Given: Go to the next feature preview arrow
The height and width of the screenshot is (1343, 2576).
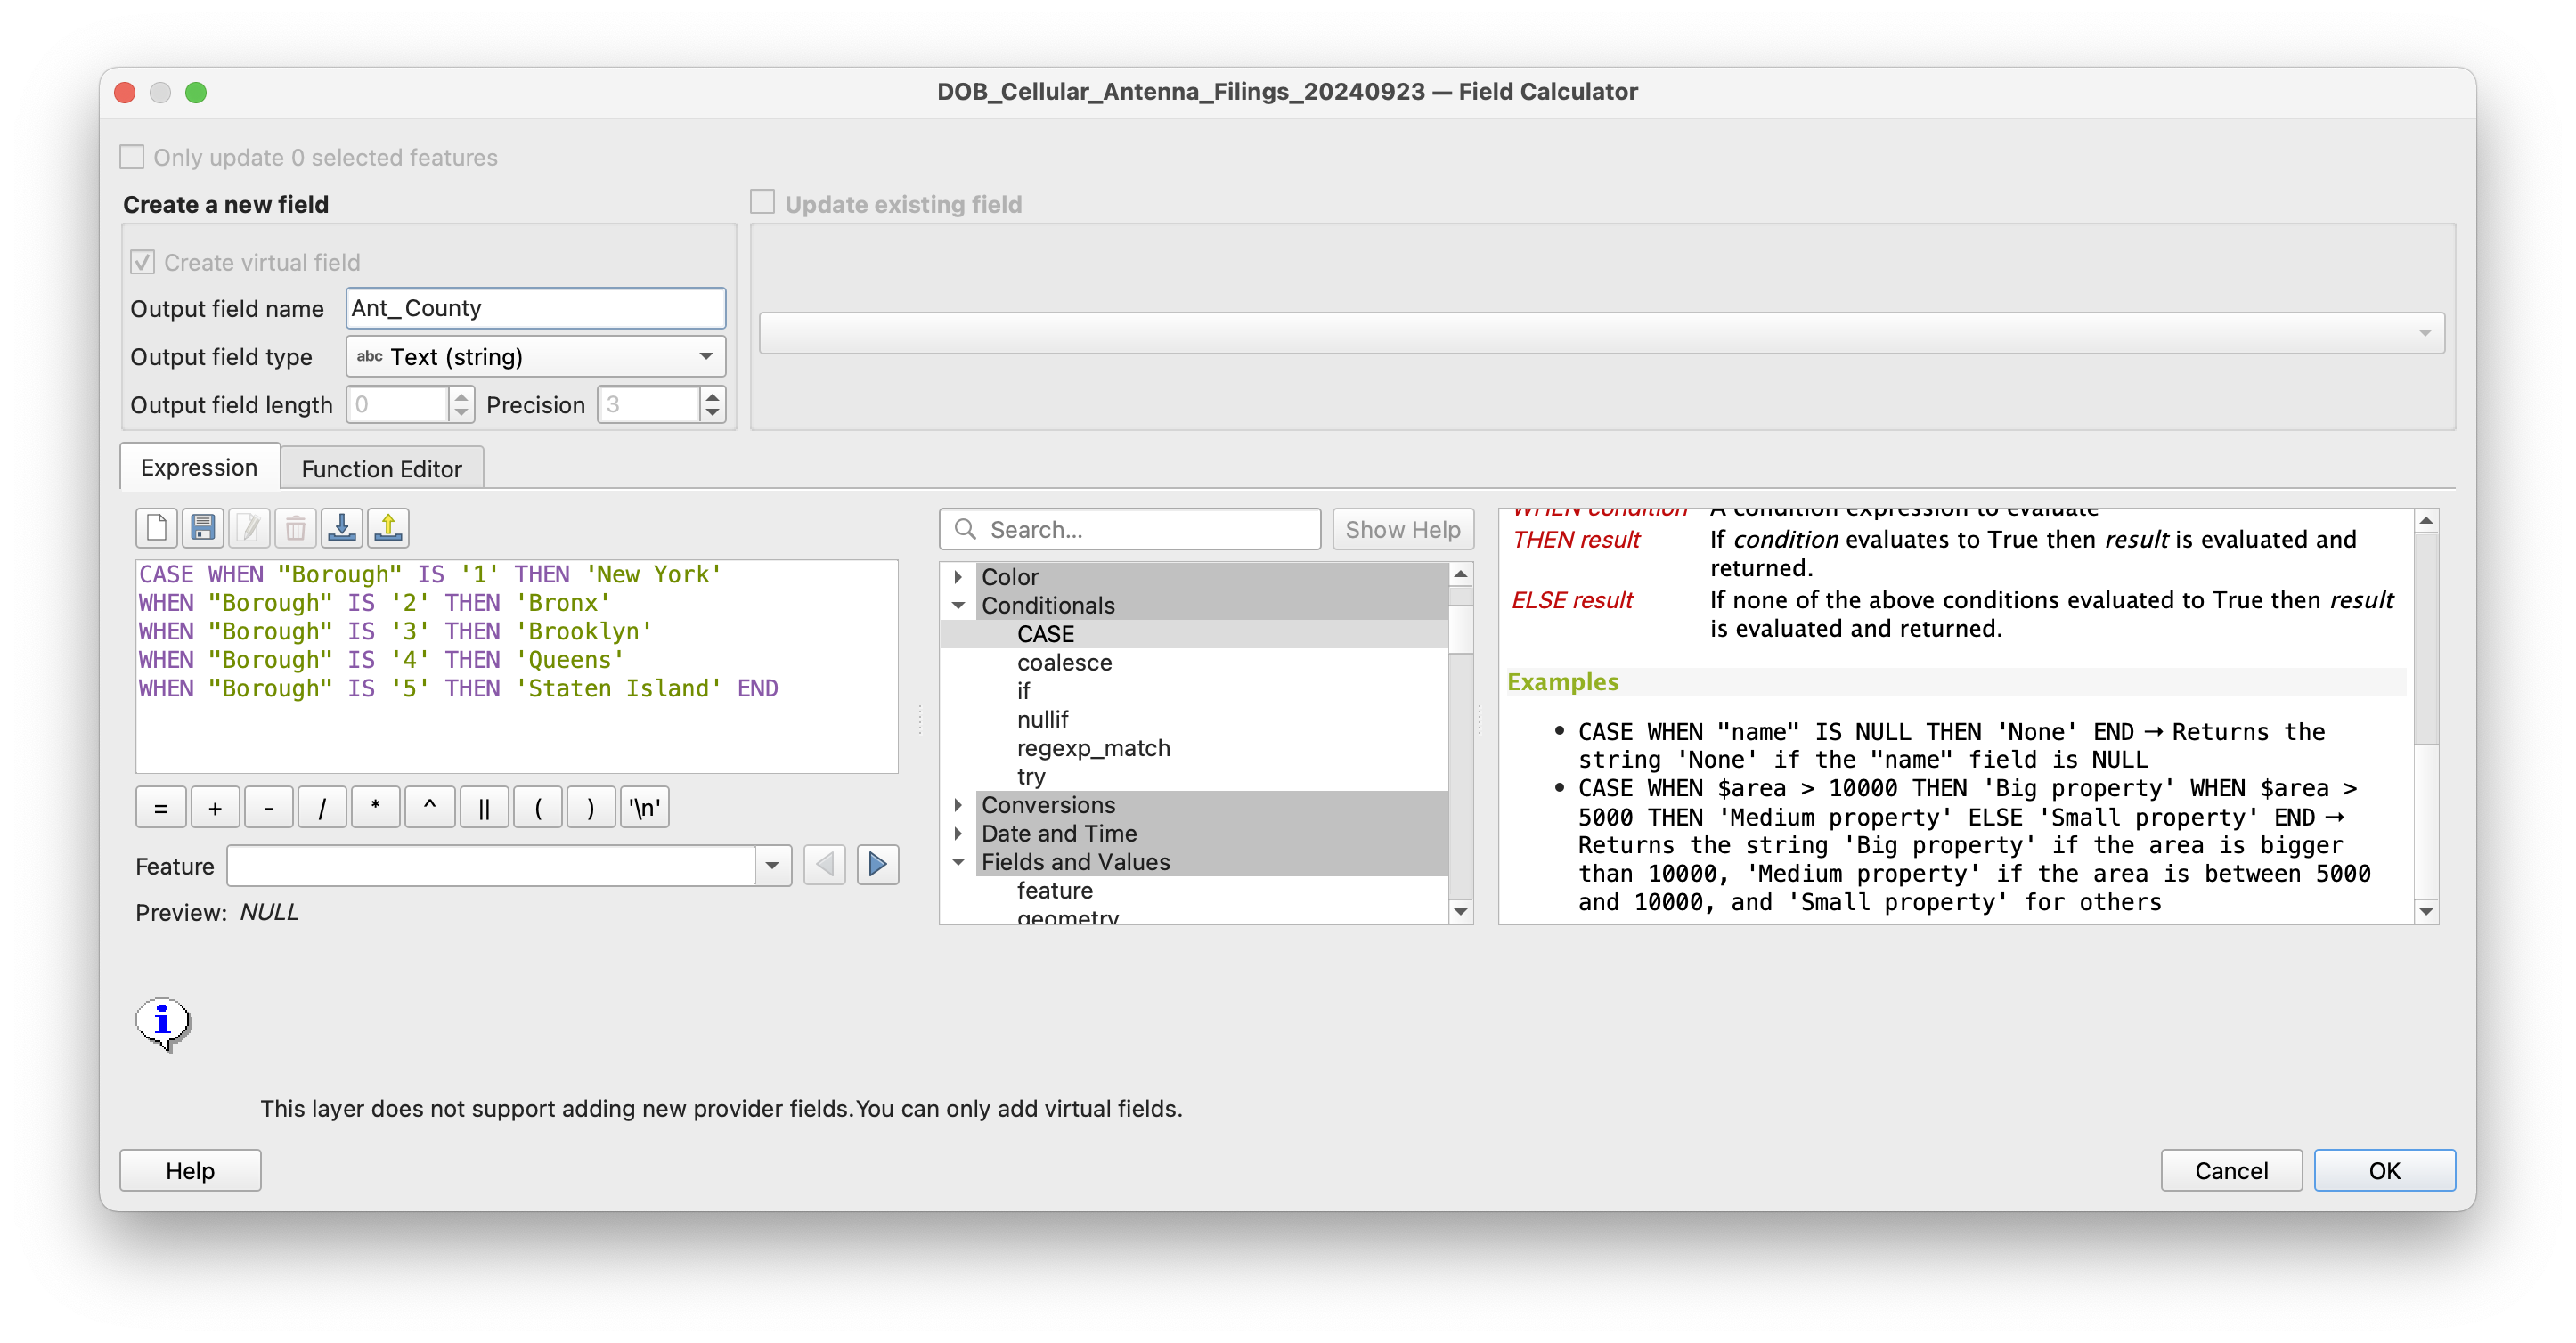Looking at the screenshot, I should coord(877,865).
